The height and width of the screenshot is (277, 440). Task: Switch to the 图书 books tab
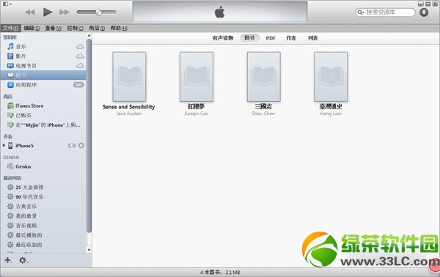(x=250, y=38)
